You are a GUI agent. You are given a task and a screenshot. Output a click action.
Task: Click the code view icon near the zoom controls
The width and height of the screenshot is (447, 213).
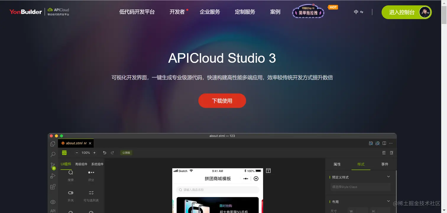click(x=64, y=153)
